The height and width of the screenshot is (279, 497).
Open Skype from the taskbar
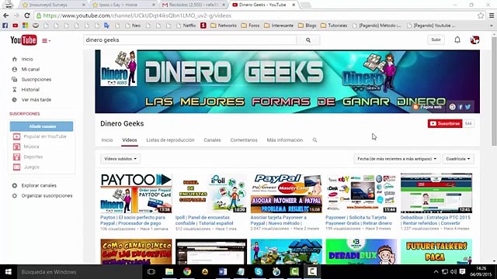click(x=259, y=272)
